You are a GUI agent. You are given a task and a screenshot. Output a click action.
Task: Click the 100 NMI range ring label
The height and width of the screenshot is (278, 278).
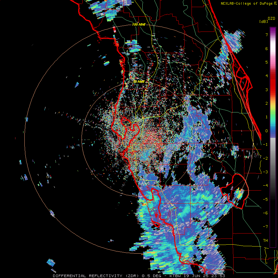[139, 24]
